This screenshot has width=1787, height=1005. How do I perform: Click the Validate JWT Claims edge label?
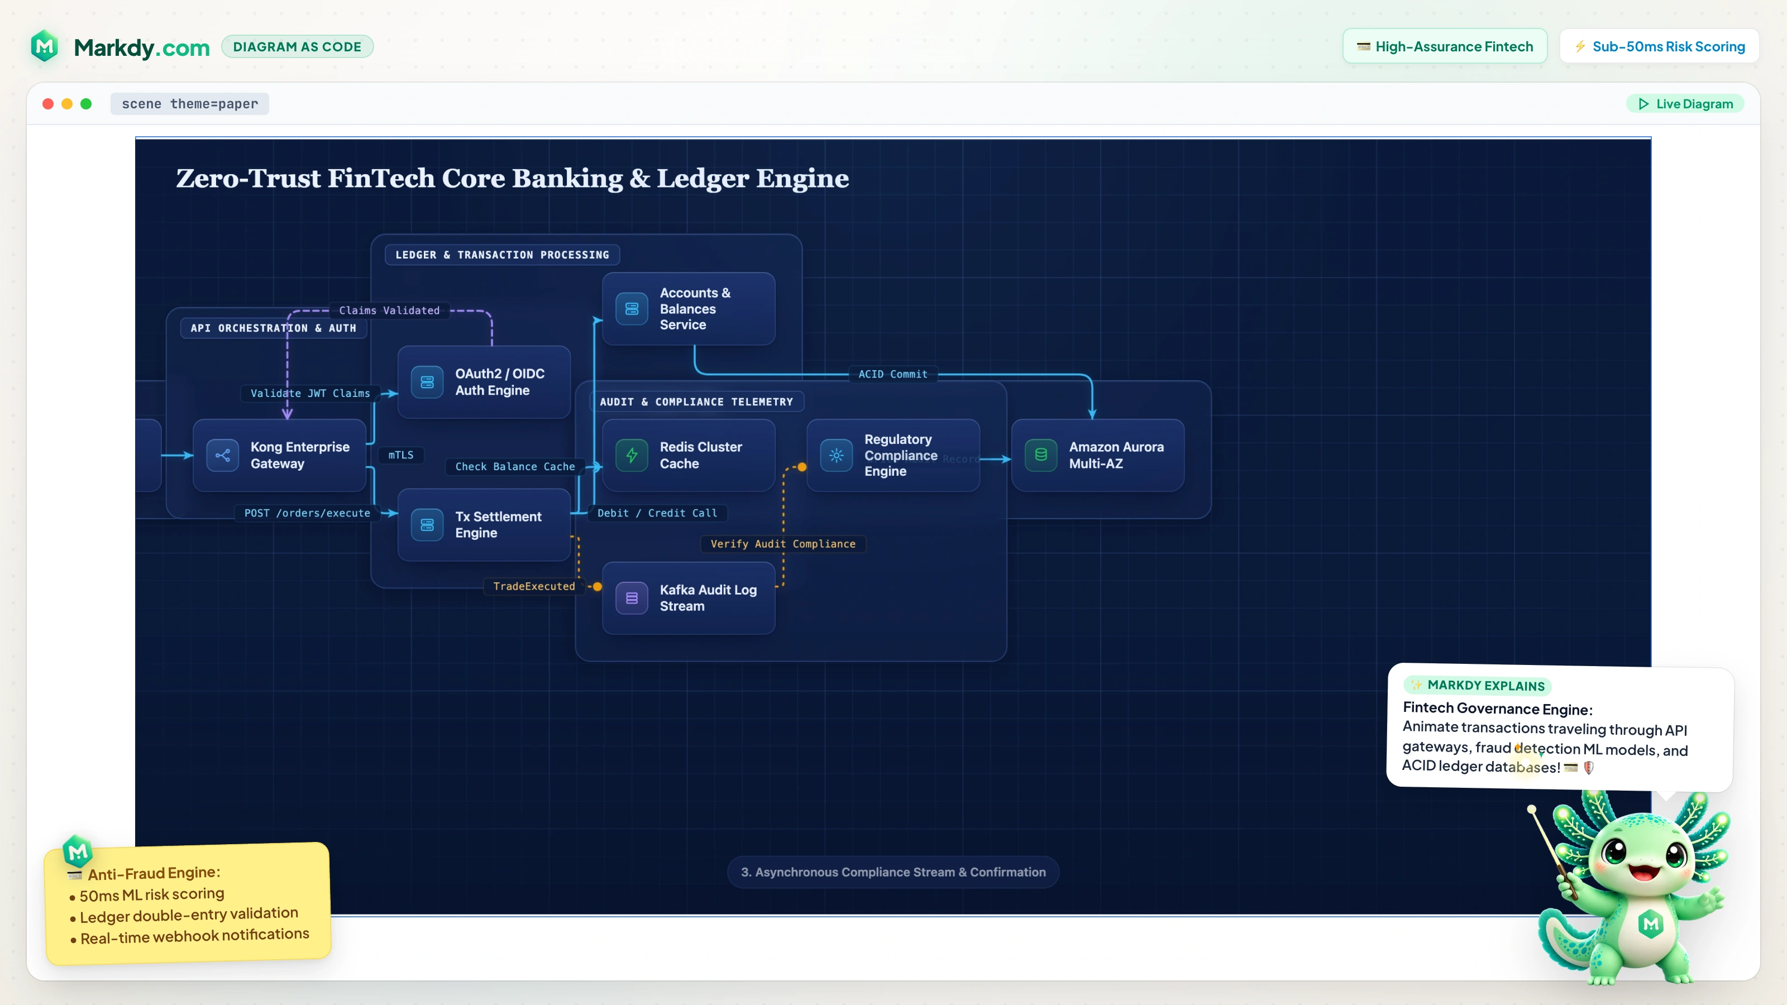pyautogui.click(x=310, y=393)
